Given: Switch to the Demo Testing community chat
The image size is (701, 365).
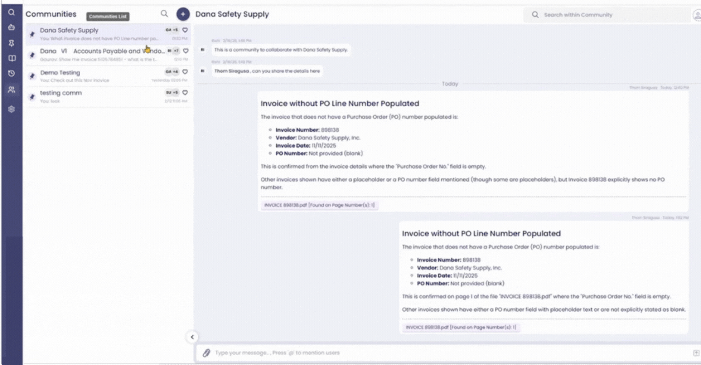Looking at the screenshot, I should [x=90, y=76].
